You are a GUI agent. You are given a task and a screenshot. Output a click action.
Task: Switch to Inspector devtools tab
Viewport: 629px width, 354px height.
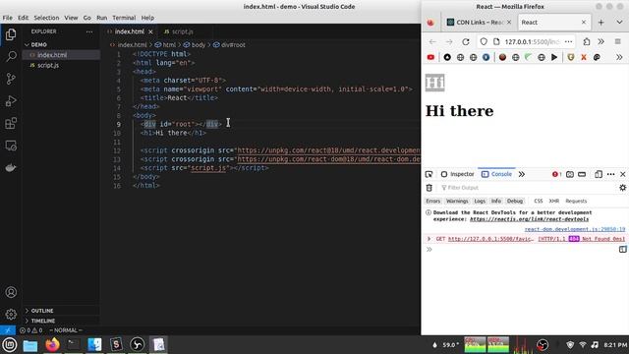tap(457, 174)
